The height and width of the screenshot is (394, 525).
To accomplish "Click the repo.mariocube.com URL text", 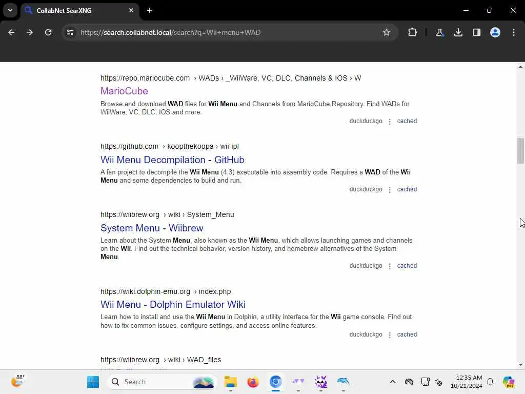I will click(x=231, y=78).
